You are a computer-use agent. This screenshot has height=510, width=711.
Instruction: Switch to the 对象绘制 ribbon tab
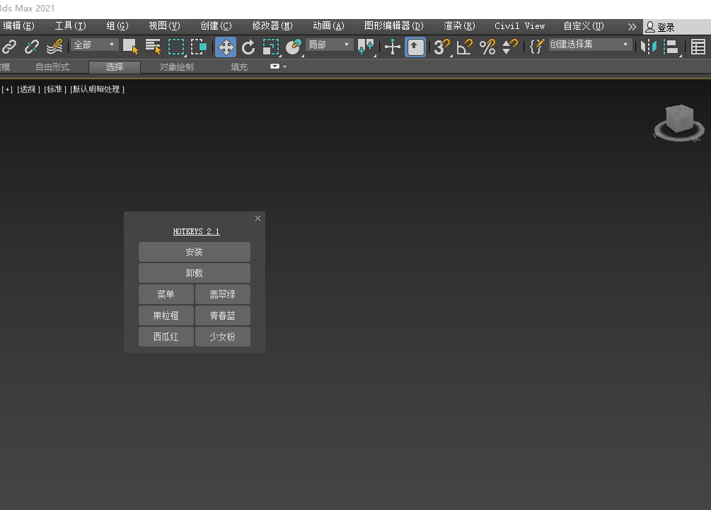point(176,67)
